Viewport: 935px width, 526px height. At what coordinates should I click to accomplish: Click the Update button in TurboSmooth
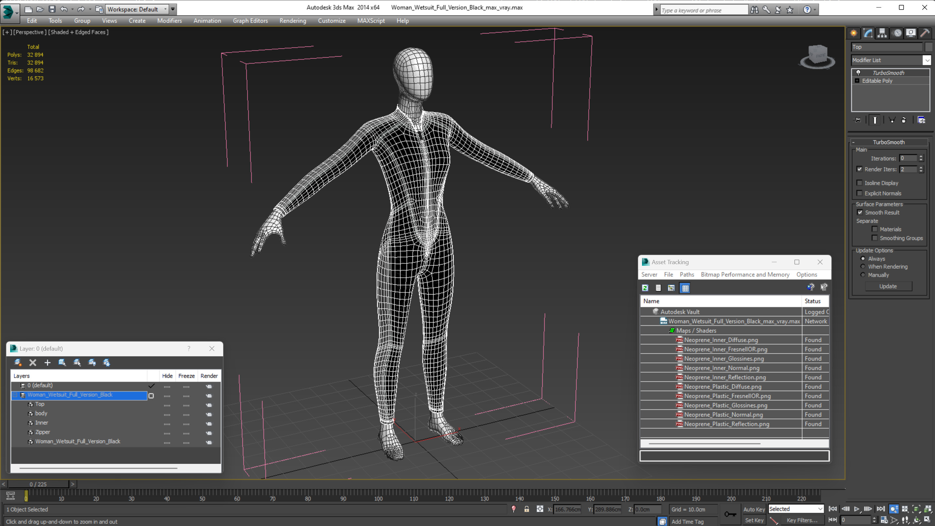tap(888, 286)
